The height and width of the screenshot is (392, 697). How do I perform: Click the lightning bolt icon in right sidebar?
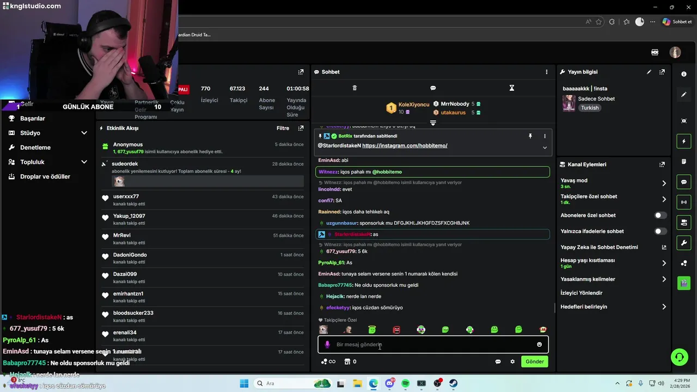684,142
